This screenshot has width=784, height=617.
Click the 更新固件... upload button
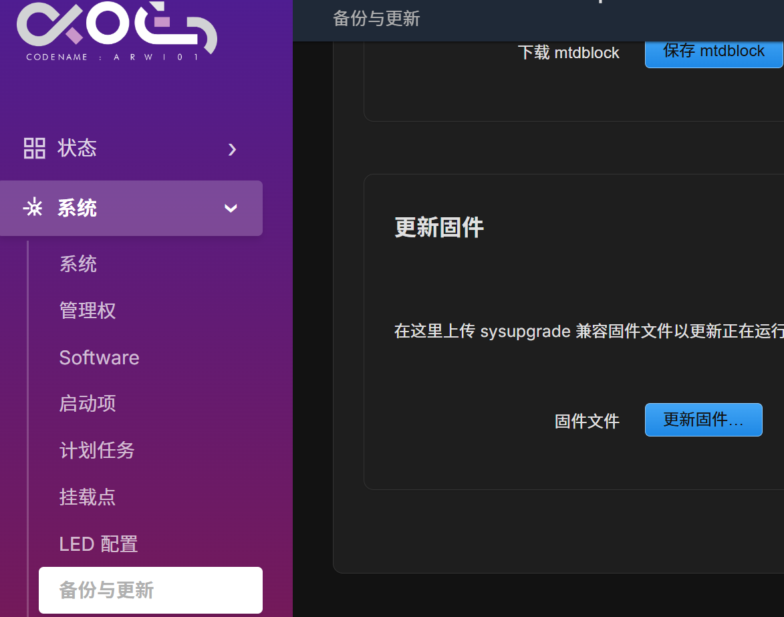704,420
